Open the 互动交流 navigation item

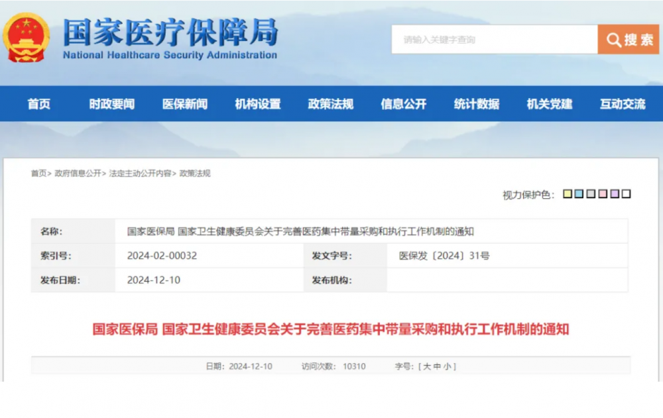(x=623, y=104)
